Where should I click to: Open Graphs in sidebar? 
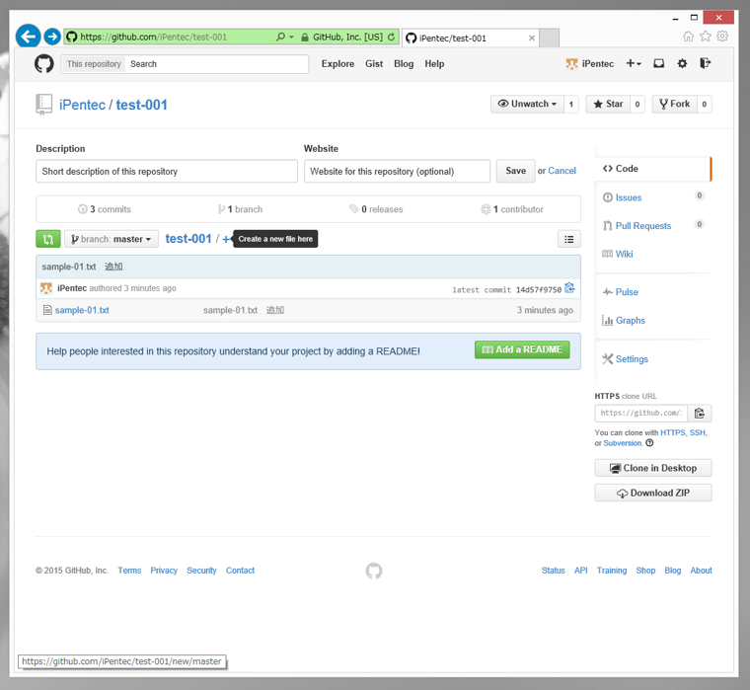[631, 321]
